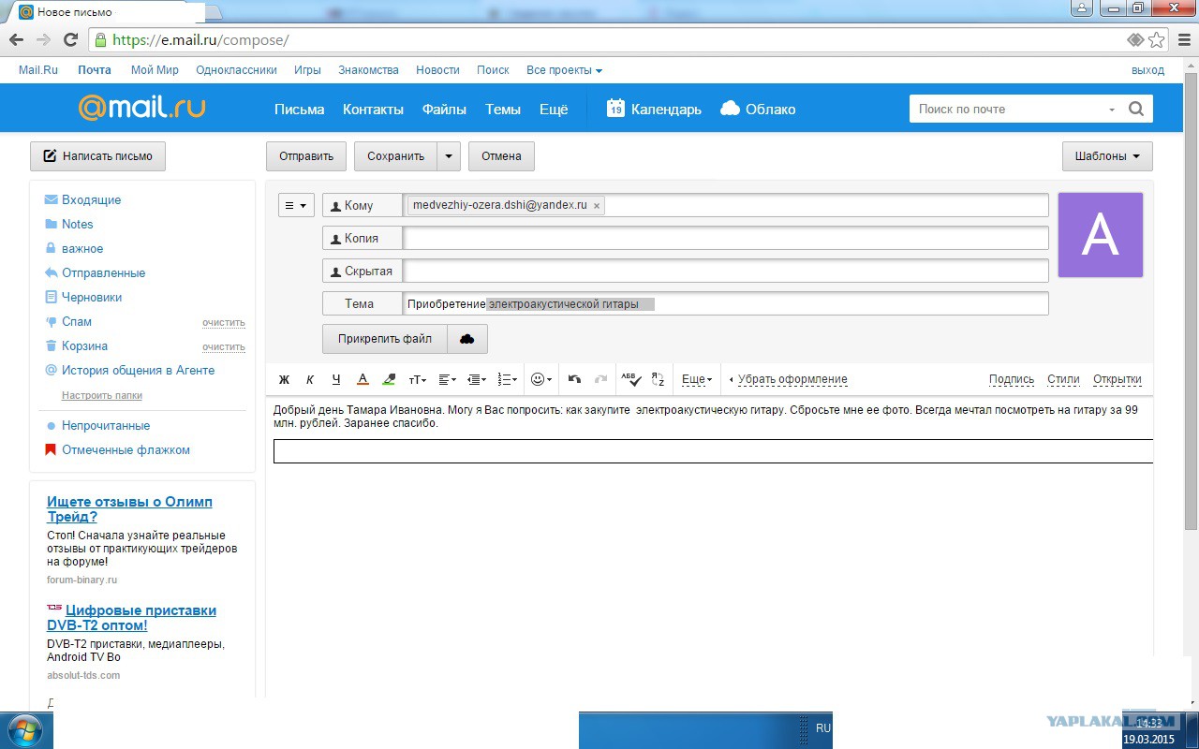Expand the arrow next to Сохранить
The height and width of the screenshot is (749, 1199).
tap(449, 156)
